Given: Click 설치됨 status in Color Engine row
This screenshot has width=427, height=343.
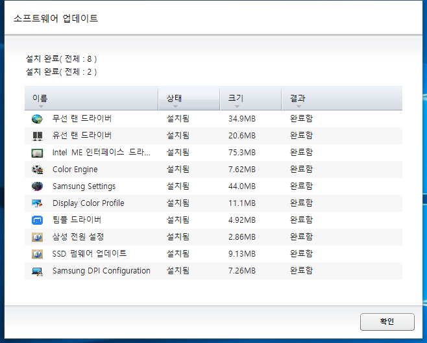Looking at the screenshot, I should (178, 170).
